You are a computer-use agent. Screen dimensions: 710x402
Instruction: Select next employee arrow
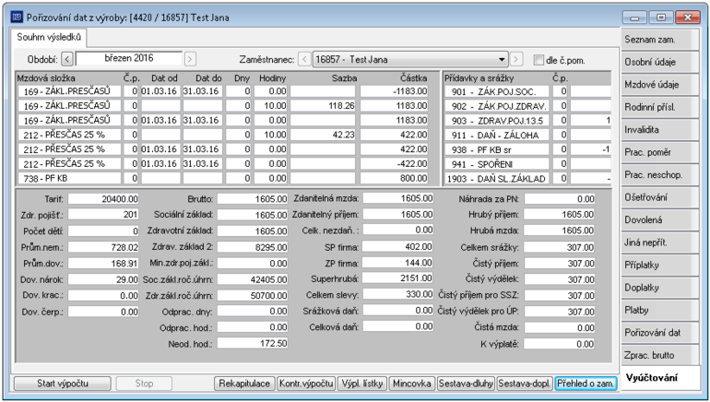click(516, 59)
